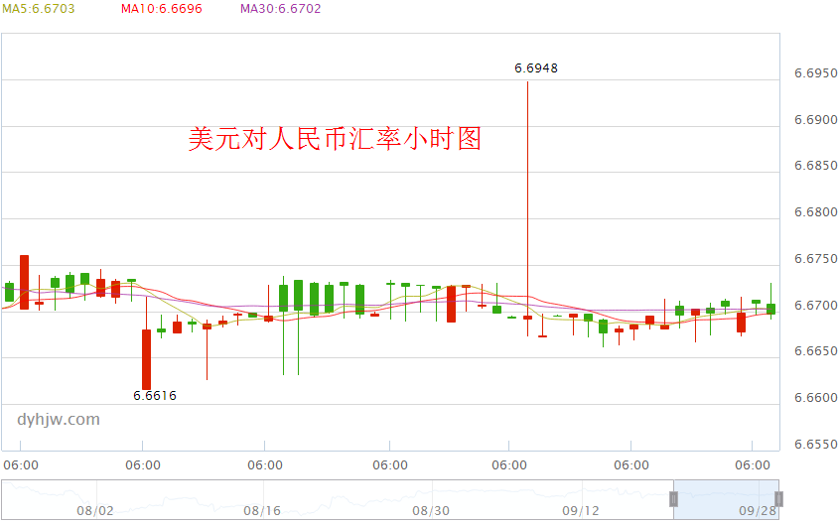This screenshot has width=838, height=524.
Task: Click the 08/02 date in timeline navigator
Action: click(x=95, y=511)
